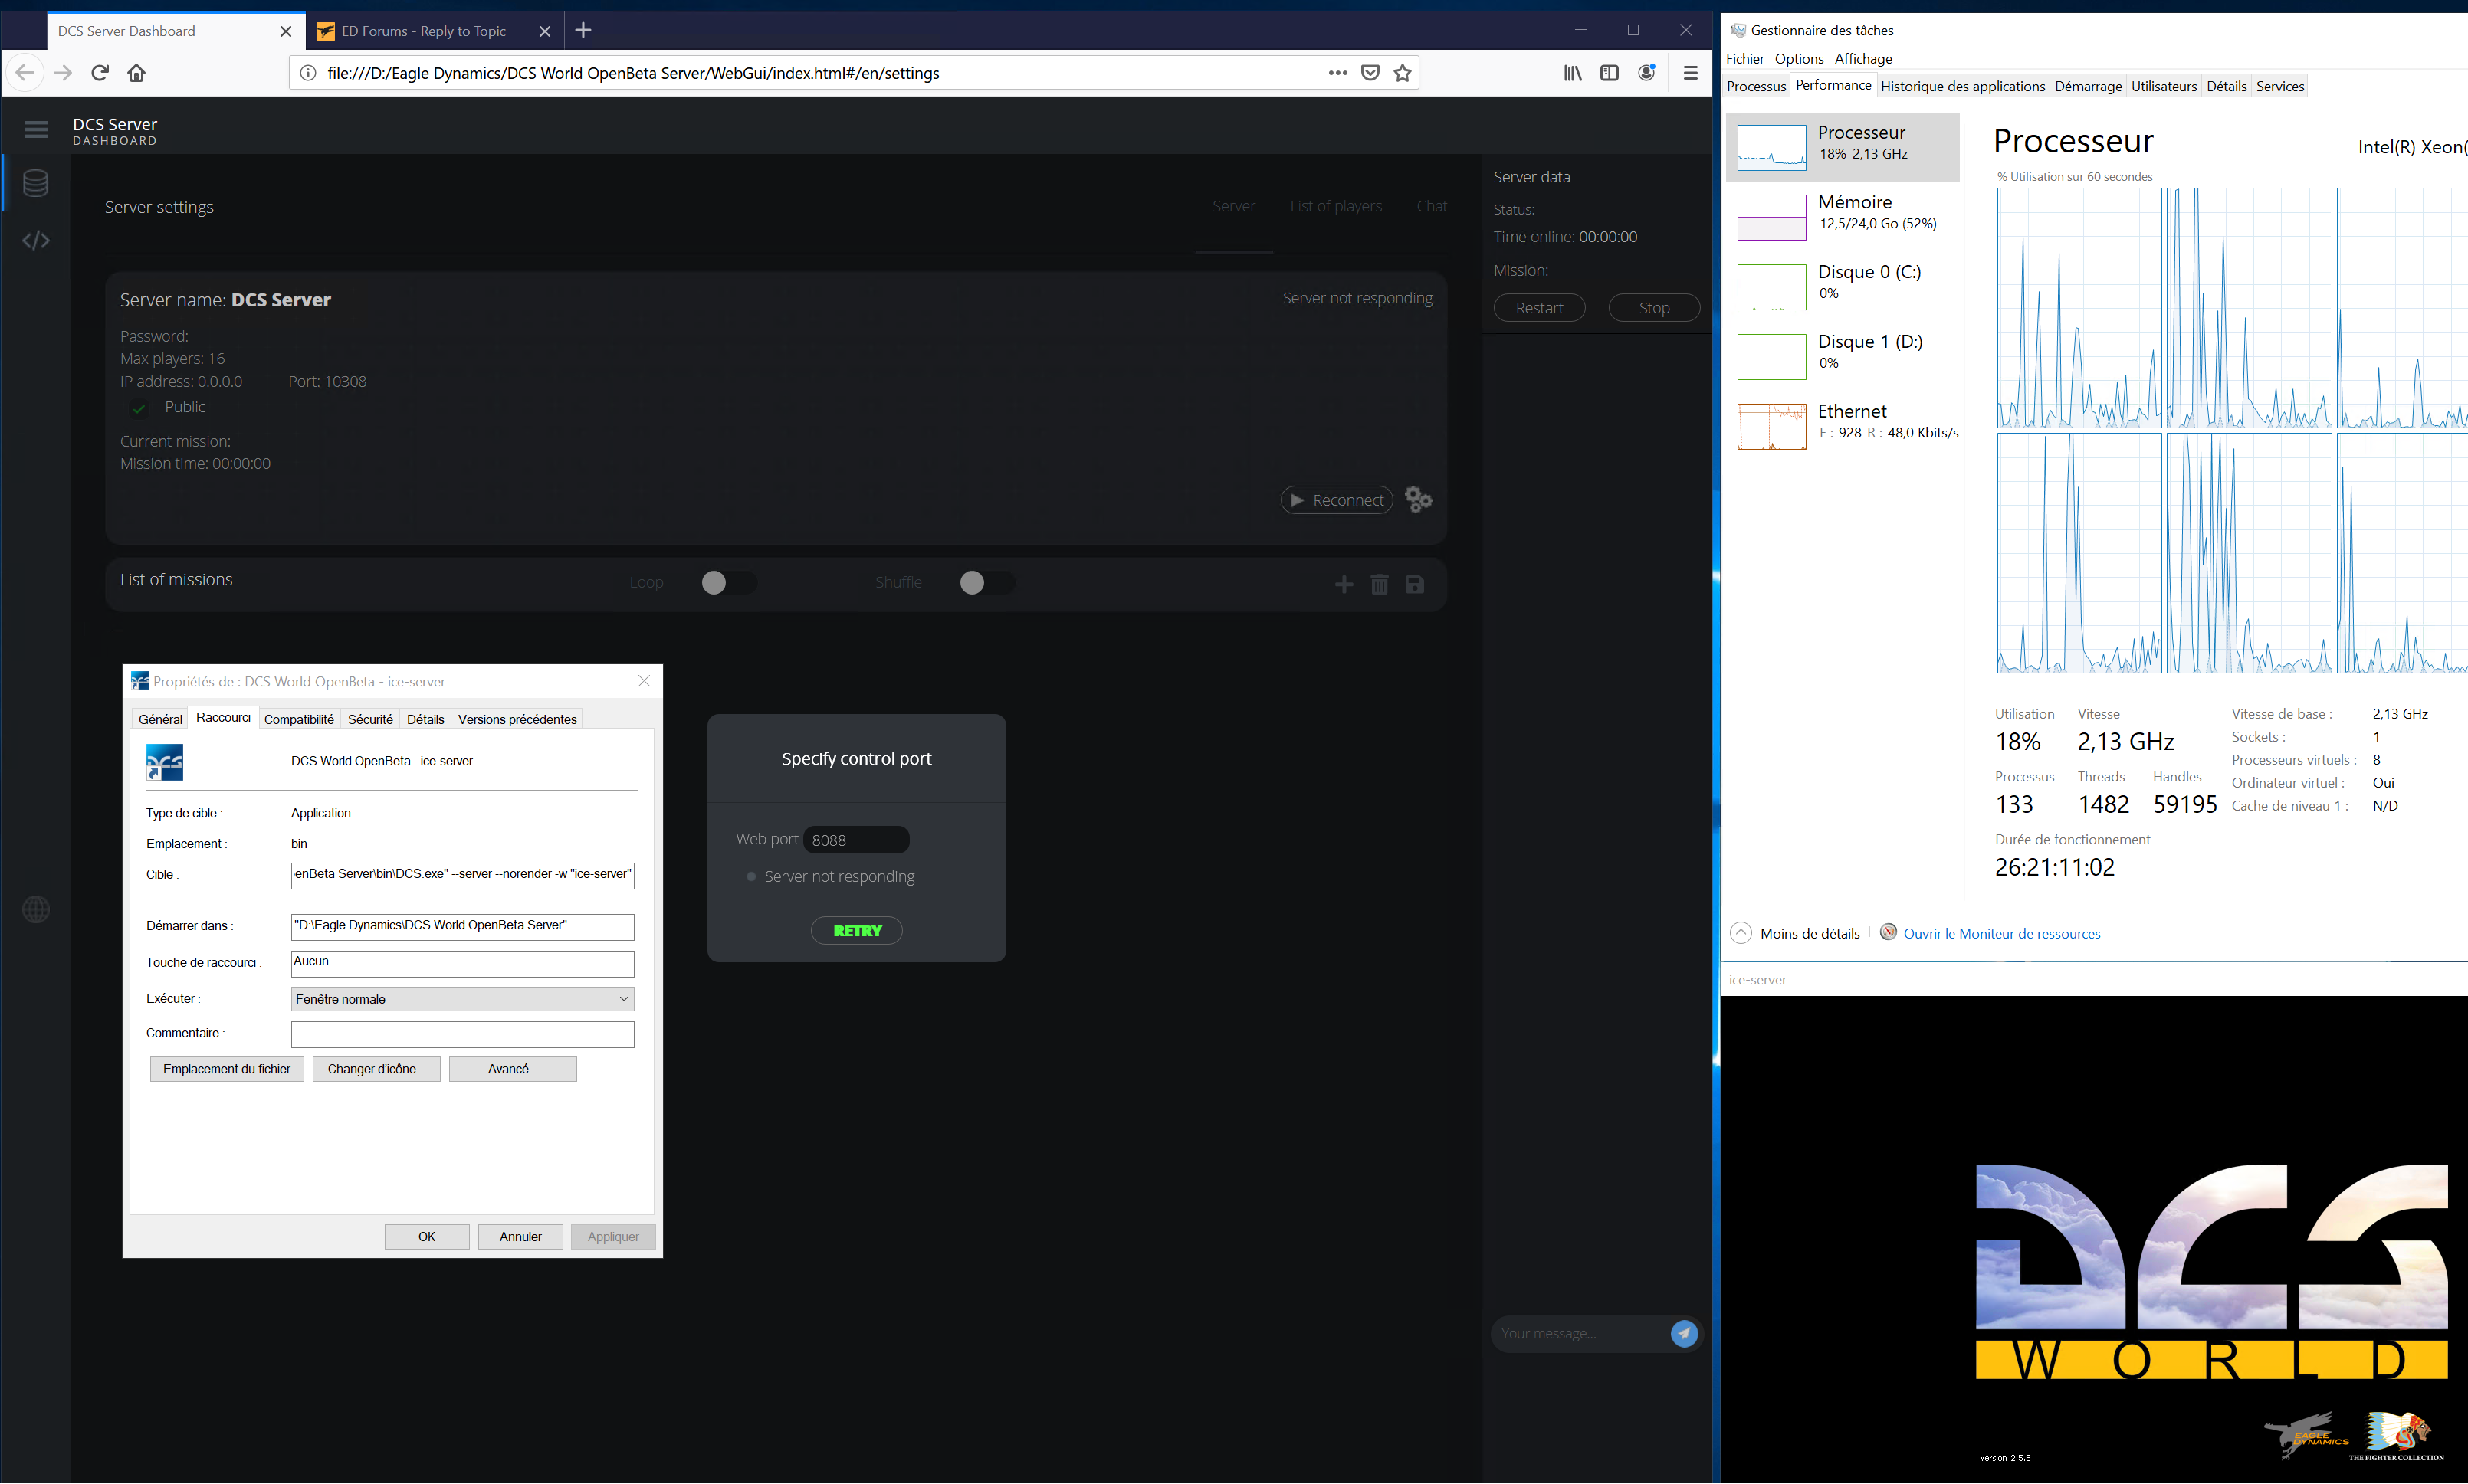The width and height of the screenshot is (2468, 1484).
Task: Toggle Firefox sidebar view icon
Action: pos(1610,73)
